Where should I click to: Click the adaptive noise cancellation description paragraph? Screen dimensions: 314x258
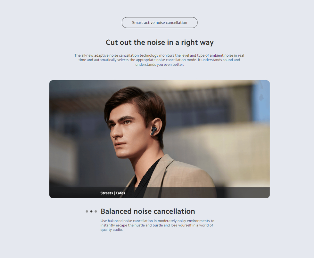[159, 60]
